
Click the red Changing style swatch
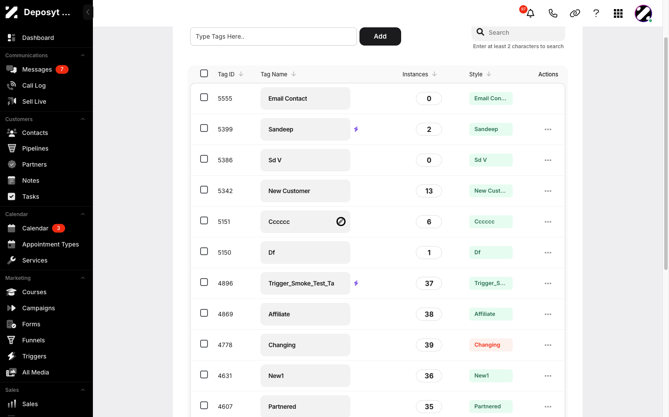[491, 345]
